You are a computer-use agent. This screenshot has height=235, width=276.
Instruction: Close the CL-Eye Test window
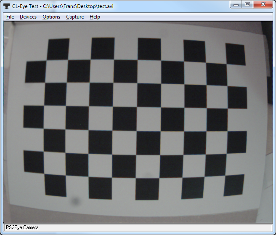tap(263, 5)
